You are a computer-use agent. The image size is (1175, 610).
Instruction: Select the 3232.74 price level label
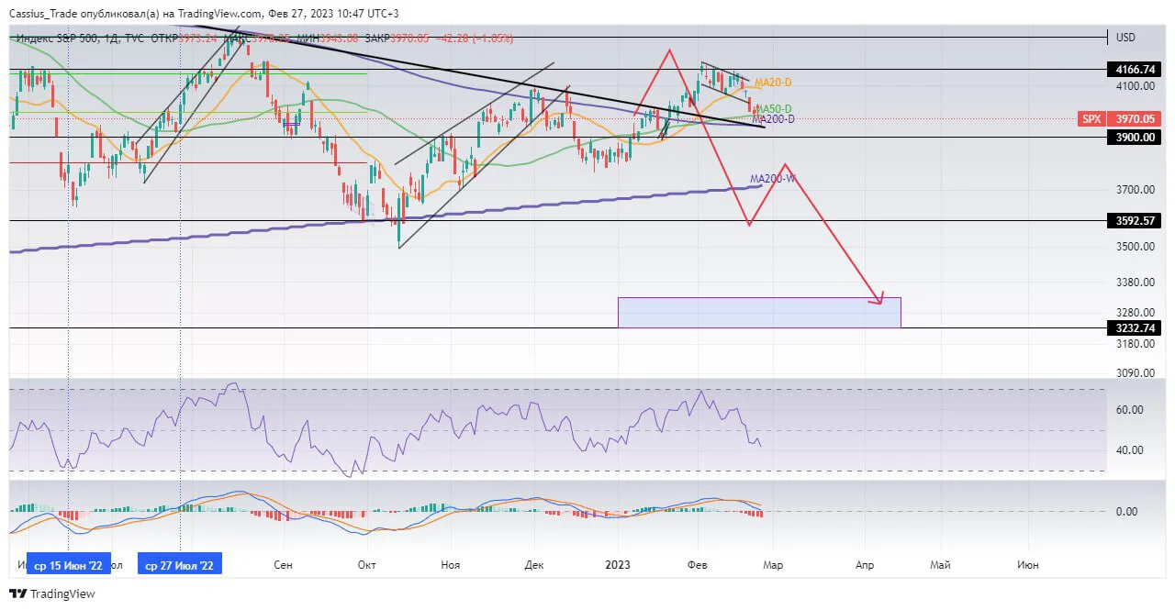[x=1135, y=327]
